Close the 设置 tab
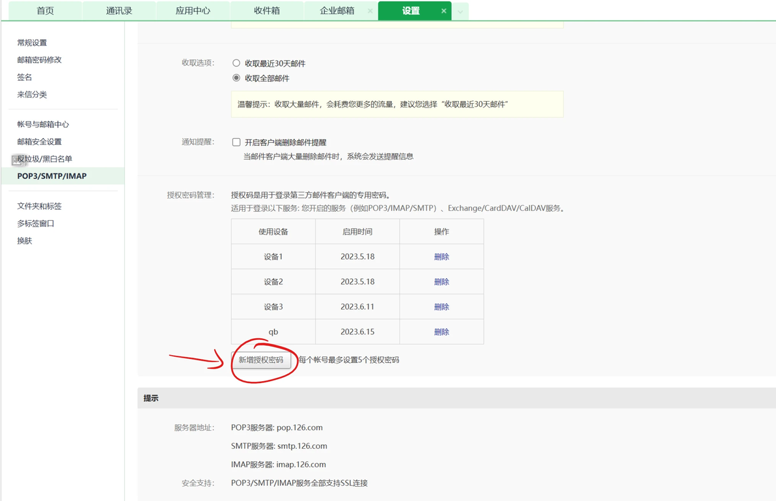Viewport: 776px width, 501px height. [x=443, y=11]
